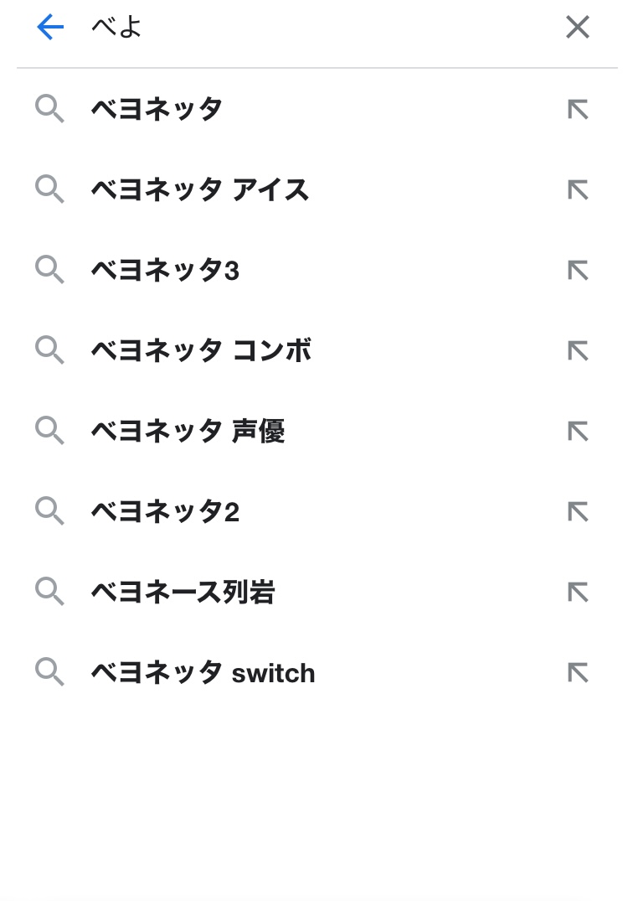628x901 pixels.
Task: Choose the ベヨネース列岩 suggestion
Action: (x=183, y=593)
